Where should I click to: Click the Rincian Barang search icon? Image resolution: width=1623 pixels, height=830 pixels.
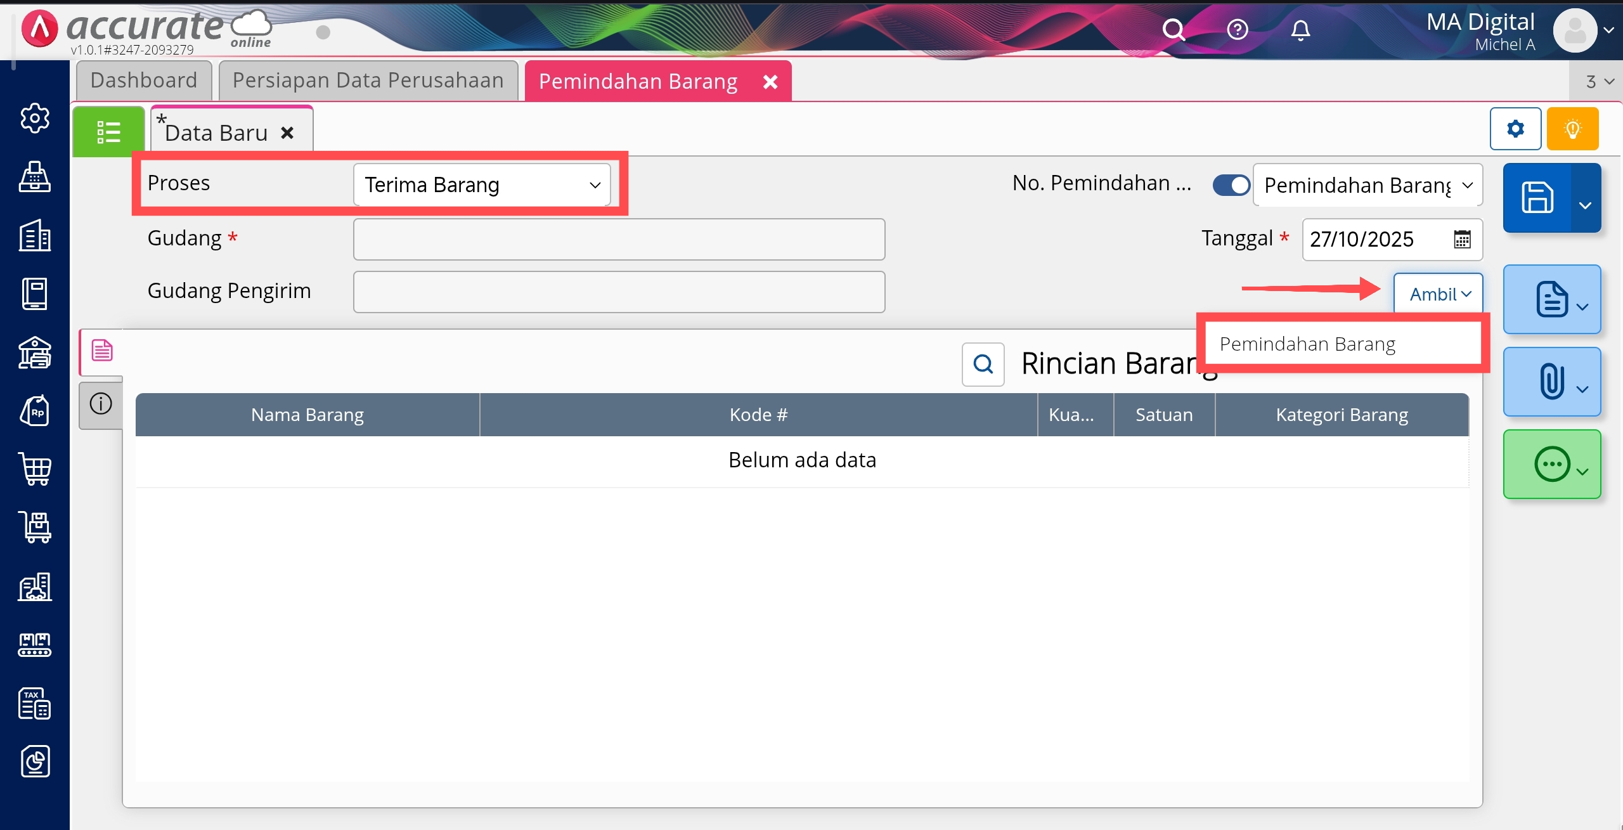pos(983,364)
